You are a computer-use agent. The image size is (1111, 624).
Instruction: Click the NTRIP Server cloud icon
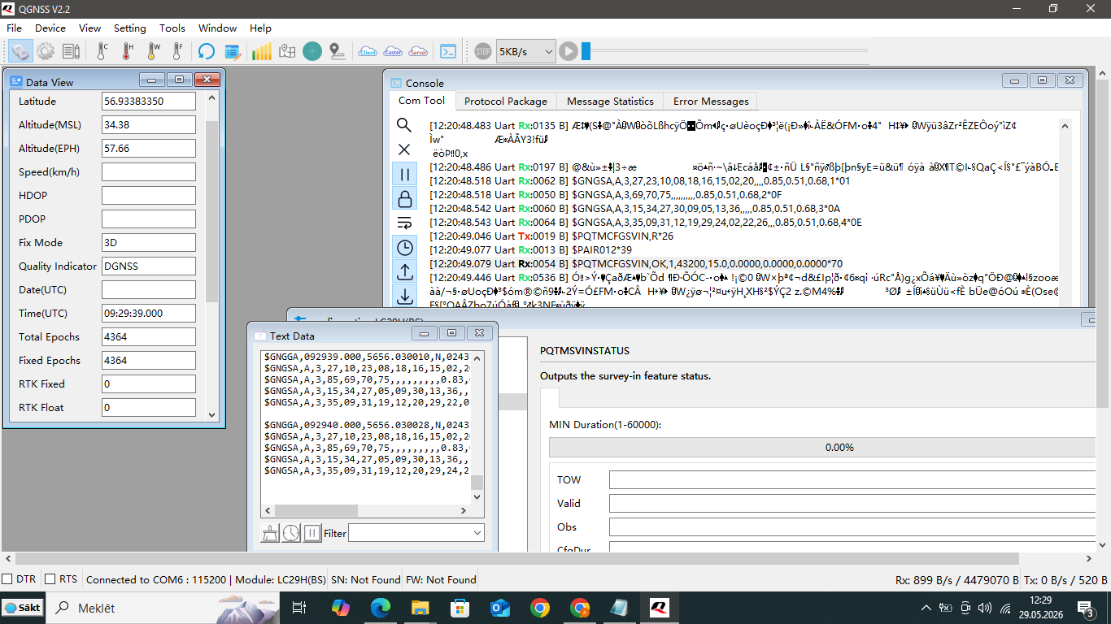click(418, 51)
